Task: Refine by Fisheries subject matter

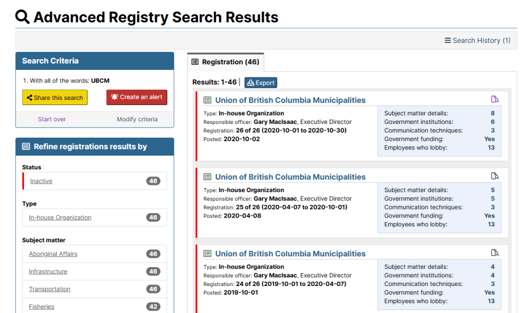Action: coord(41,307)
